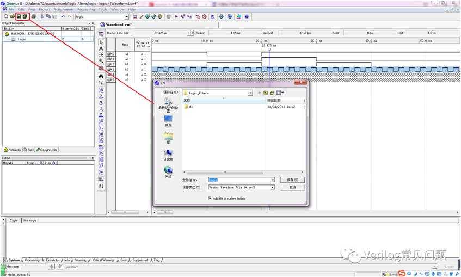Open the Edit menu
The width and height of the screenshot is (461, 277).
(21, 9)
